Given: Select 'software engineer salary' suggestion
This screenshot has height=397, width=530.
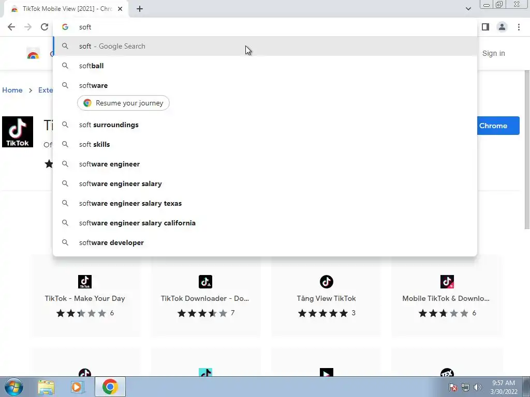Looking at the screenshot, I should pos(265,184).
